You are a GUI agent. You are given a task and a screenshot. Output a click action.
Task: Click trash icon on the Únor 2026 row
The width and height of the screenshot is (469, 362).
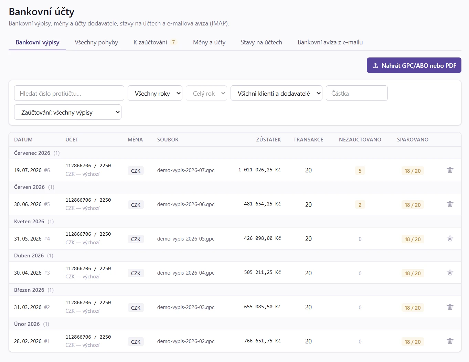(x=450, y=341)
